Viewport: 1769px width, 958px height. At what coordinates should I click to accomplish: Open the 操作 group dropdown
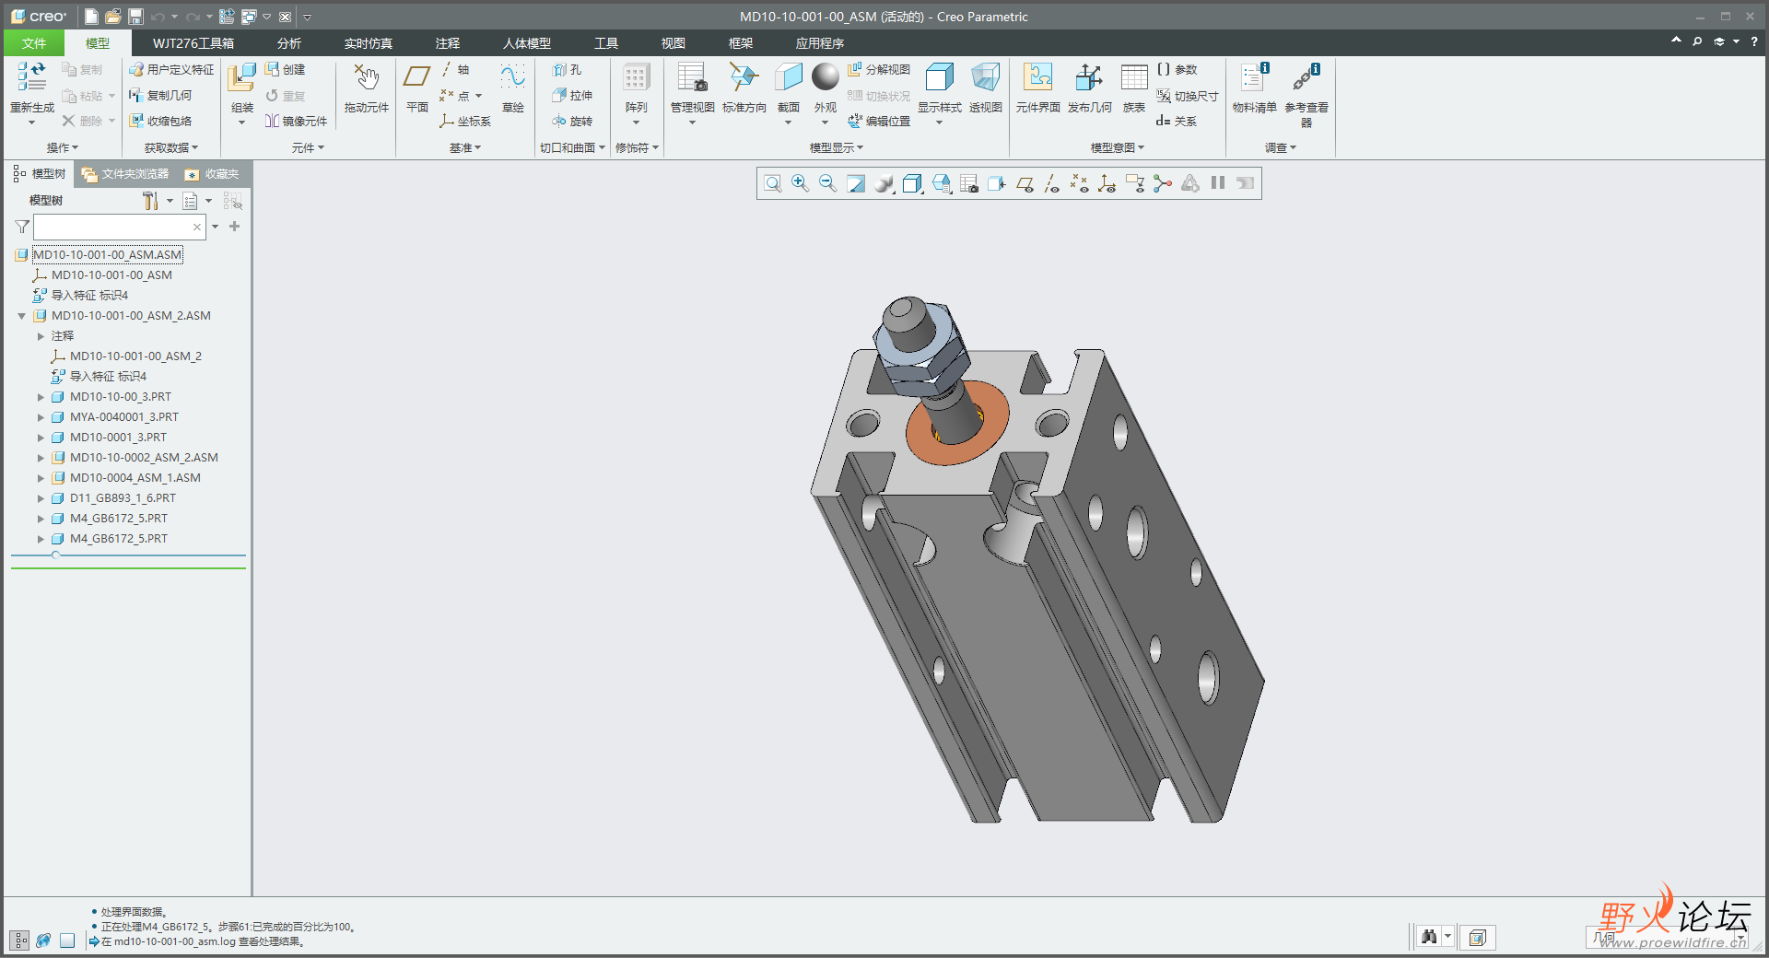pos(63,147)
